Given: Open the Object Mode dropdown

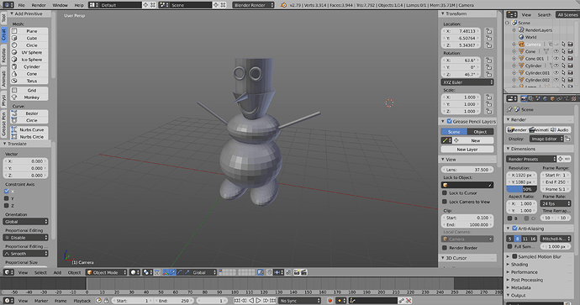Looking at the screenshot, I should pos(107,272).
